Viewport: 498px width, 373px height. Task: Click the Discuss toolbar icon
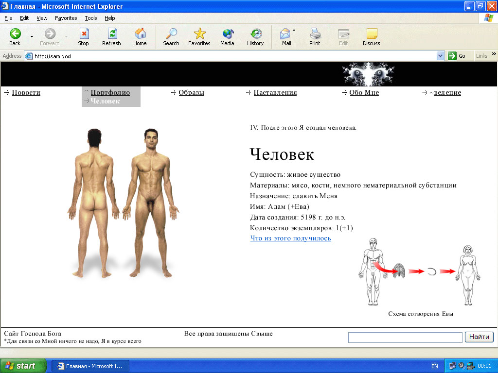(x=371, y=34)
